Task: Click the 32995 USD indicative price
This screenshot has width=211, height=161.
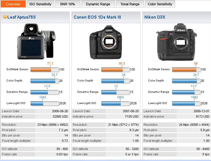Action: click(60, 116)
